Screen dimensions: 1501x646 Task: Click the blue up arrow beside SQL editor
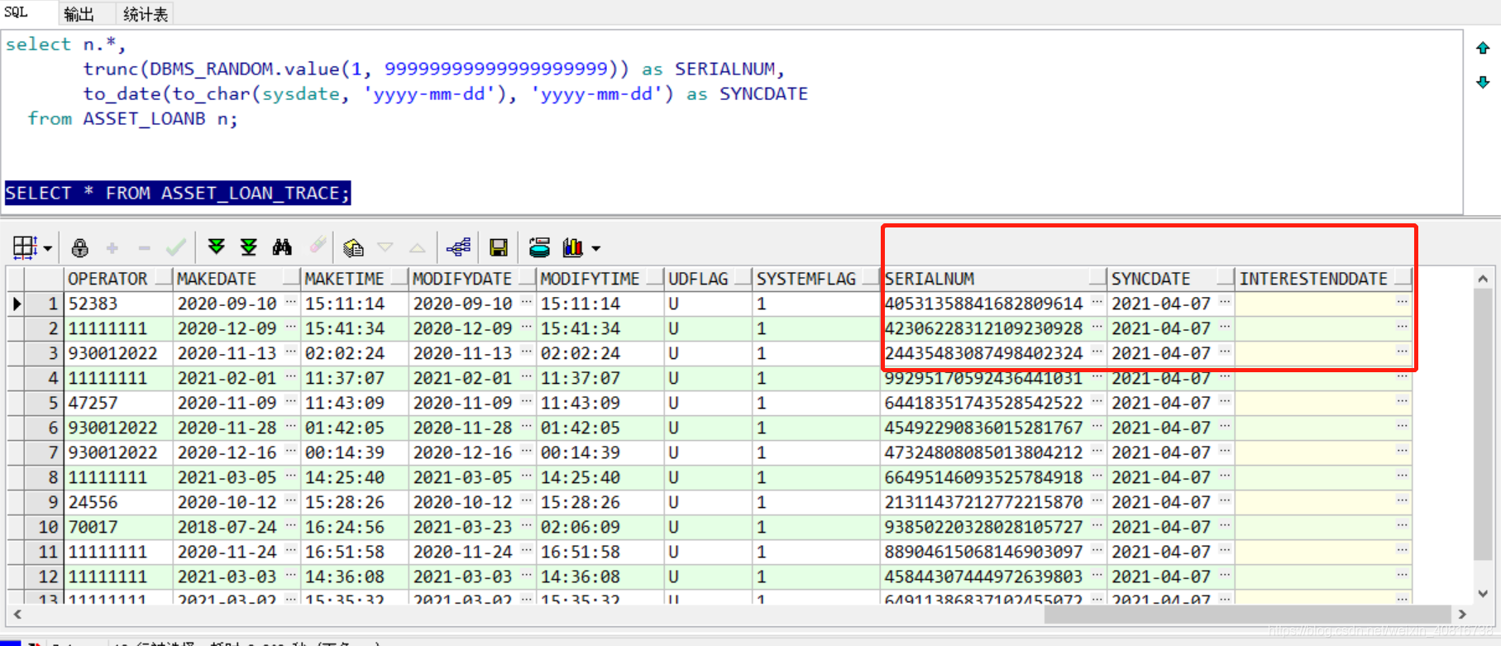tap(1483, 48)
